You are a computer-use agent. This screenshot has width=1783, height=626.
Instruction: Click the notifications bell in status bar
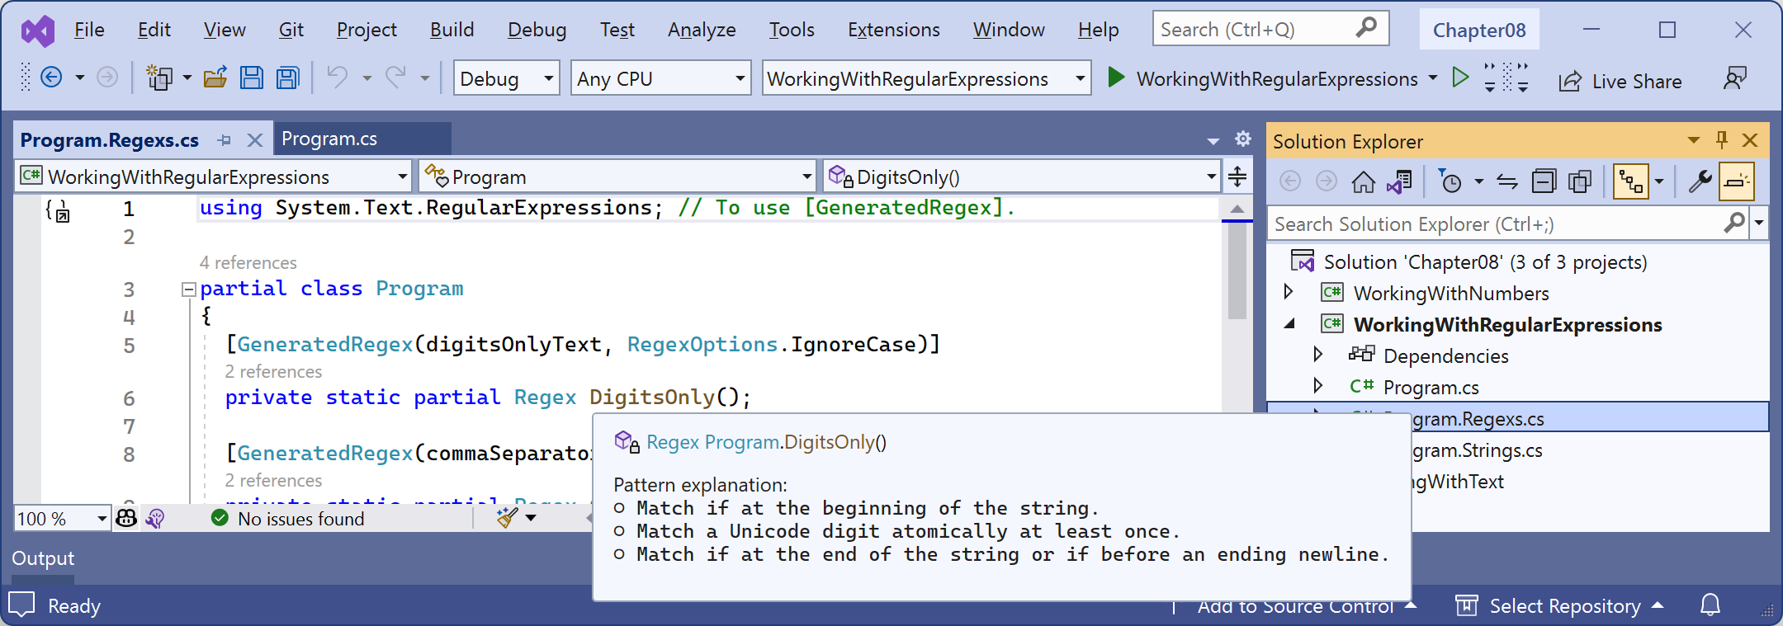coord(1710,605)
